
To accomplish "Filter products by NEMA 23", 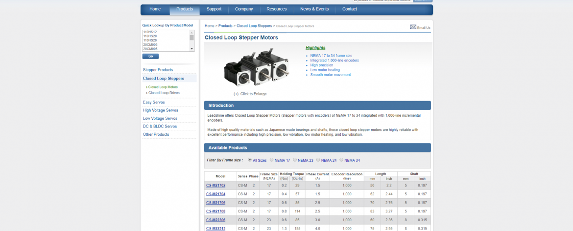I will (295, 160).
